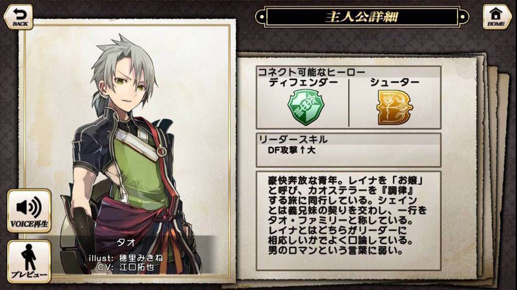Open the プレビュー character preview button
Image resolution: width=517 pixels, height=290 pixels.
pos(29,262)
